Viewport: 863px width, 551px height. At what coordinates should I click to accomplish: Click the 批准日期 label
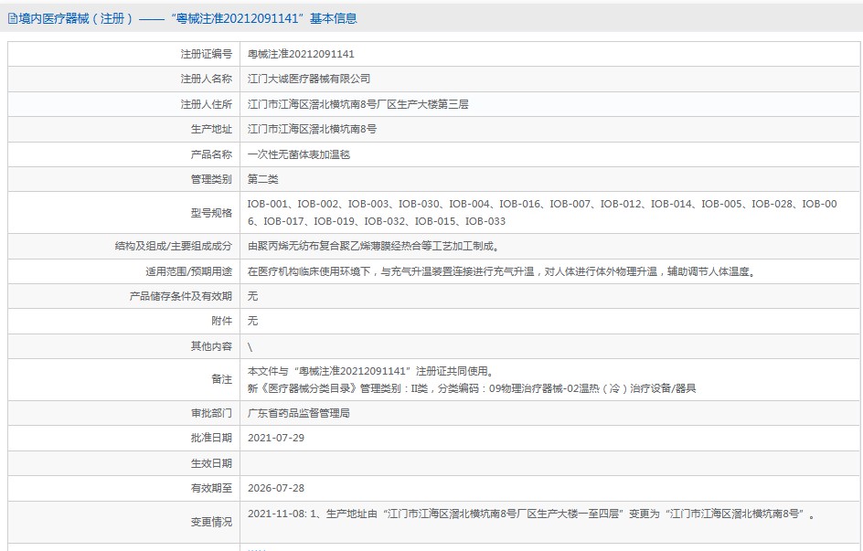click(x=211, y=439)
